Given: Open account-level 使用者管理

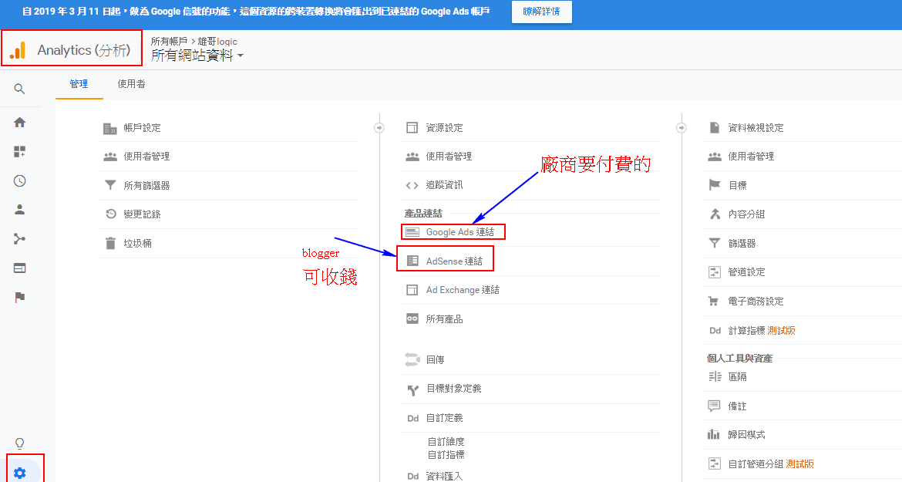Looking at the screenshot, I should point(146,157).
